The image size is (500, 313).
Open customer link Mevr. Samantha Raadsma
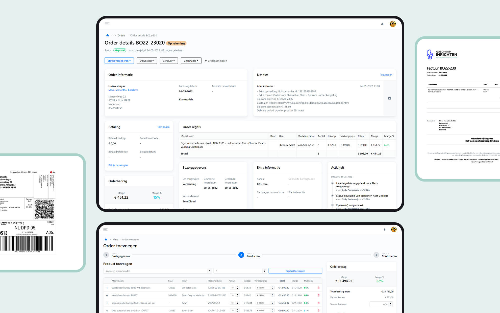123,90
